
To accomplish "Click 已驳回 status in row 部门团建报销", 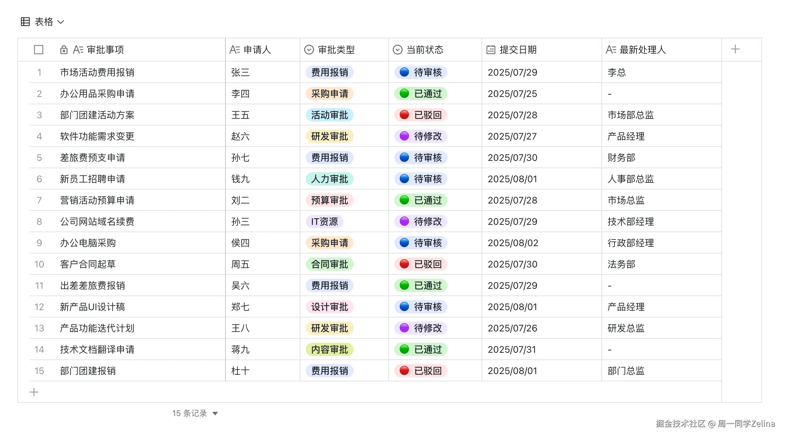I will click(421, 371).
